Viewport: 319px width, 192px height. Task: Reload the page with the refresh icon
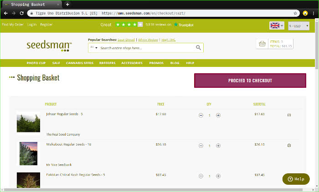21,13
